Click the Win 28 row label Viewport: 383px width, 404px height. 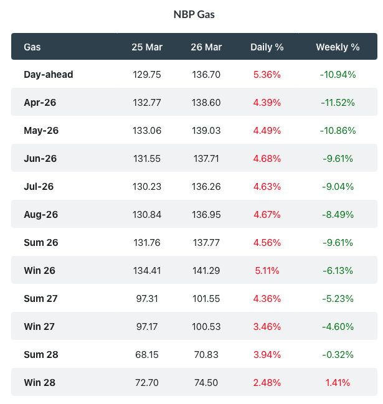click(40, 383)
